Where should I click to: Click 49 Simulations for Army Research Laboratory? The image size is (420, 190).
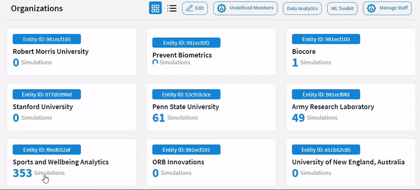click(314, 118)
